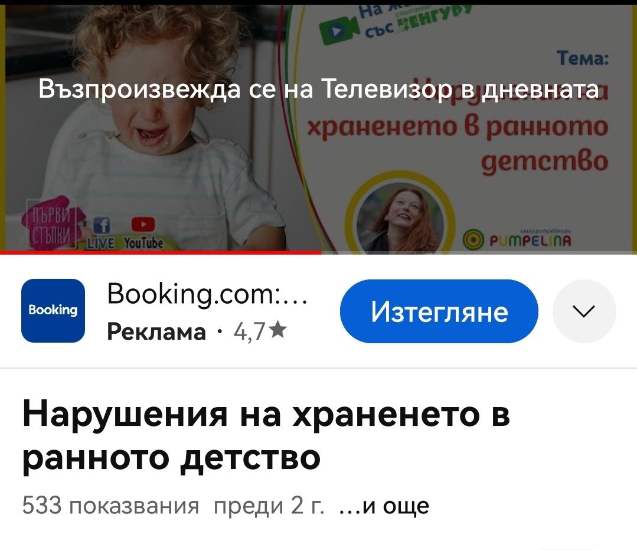Expand the ad options chevron
Viewport: 637px width, 550px height.
click(584, 311)
